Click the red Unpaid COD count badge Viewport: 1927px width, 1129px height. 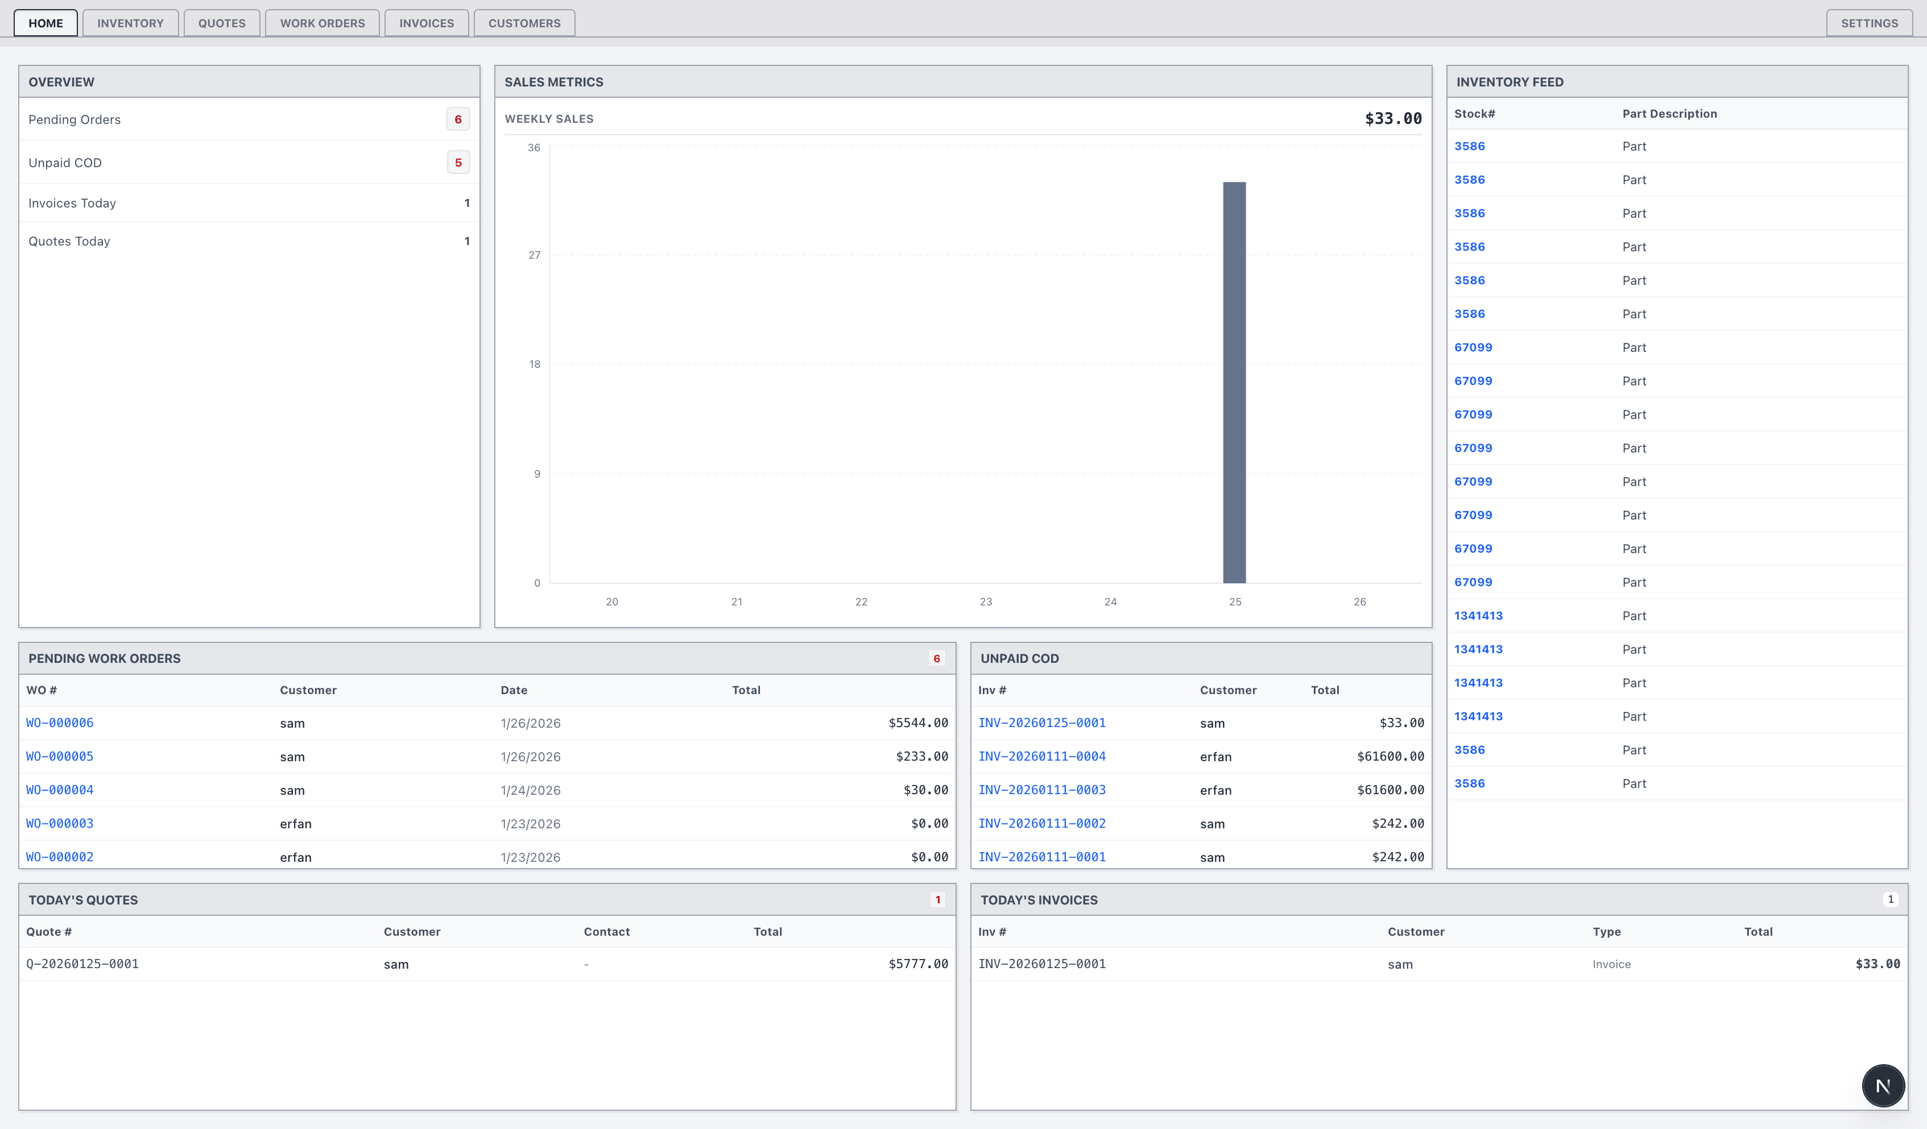[x=458, y=162]
